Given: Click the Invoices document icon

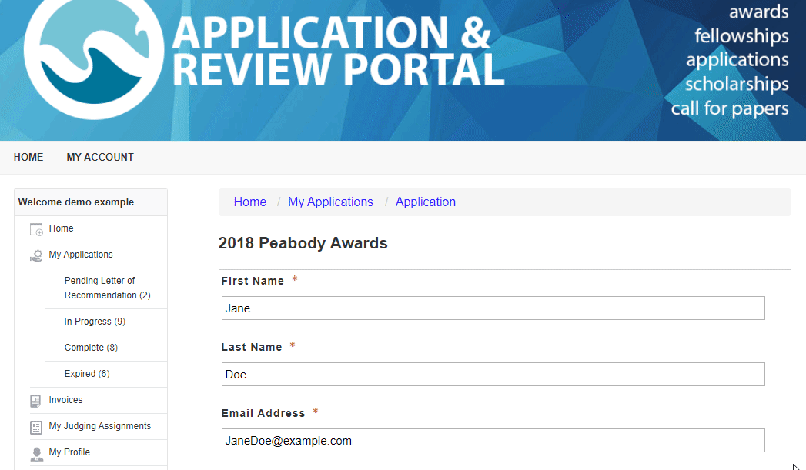Looking at the screenshot, I should click(35, 401).
